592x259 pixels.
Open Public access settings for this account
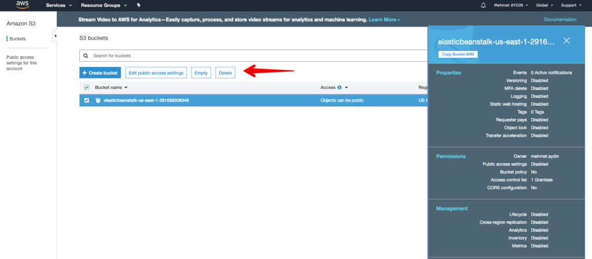click(x=21, y=62)
